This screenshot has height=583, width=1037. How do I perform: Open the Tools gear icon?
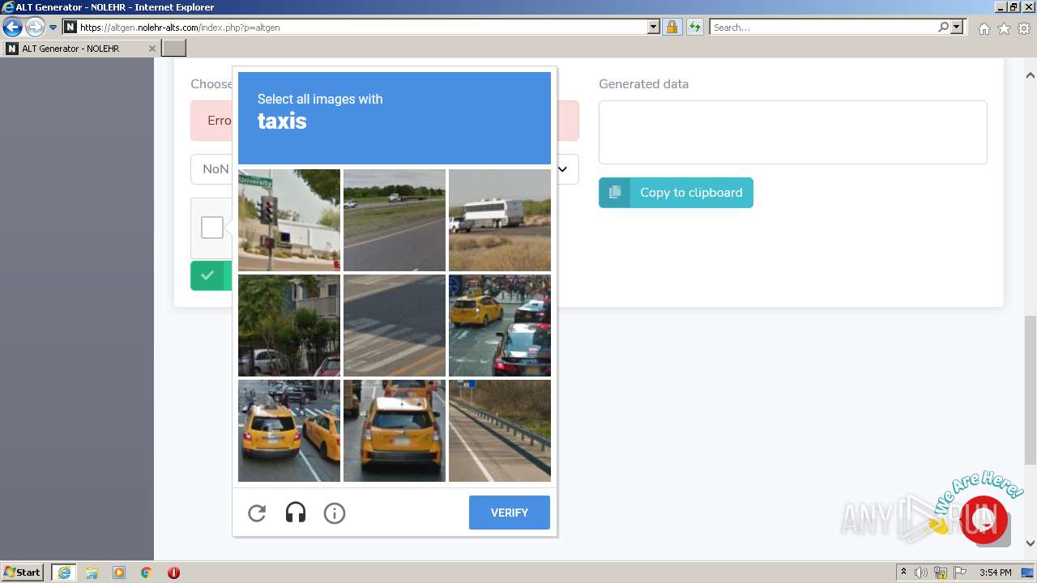1024,28
